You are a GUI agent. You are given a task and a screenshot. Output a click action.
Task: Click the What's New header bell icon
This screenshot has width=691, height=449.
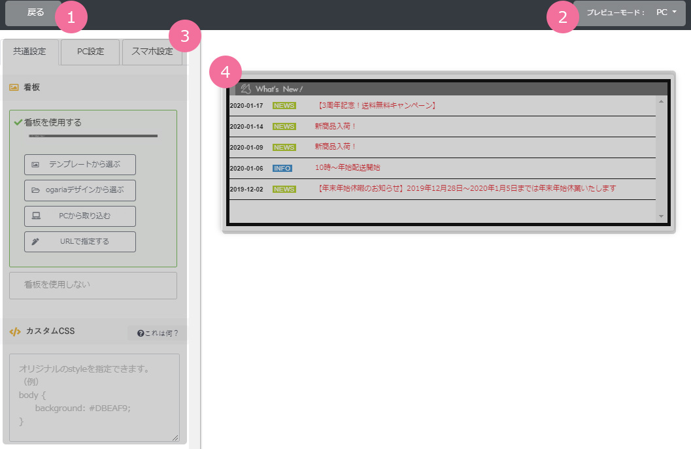tap(246, 89)
